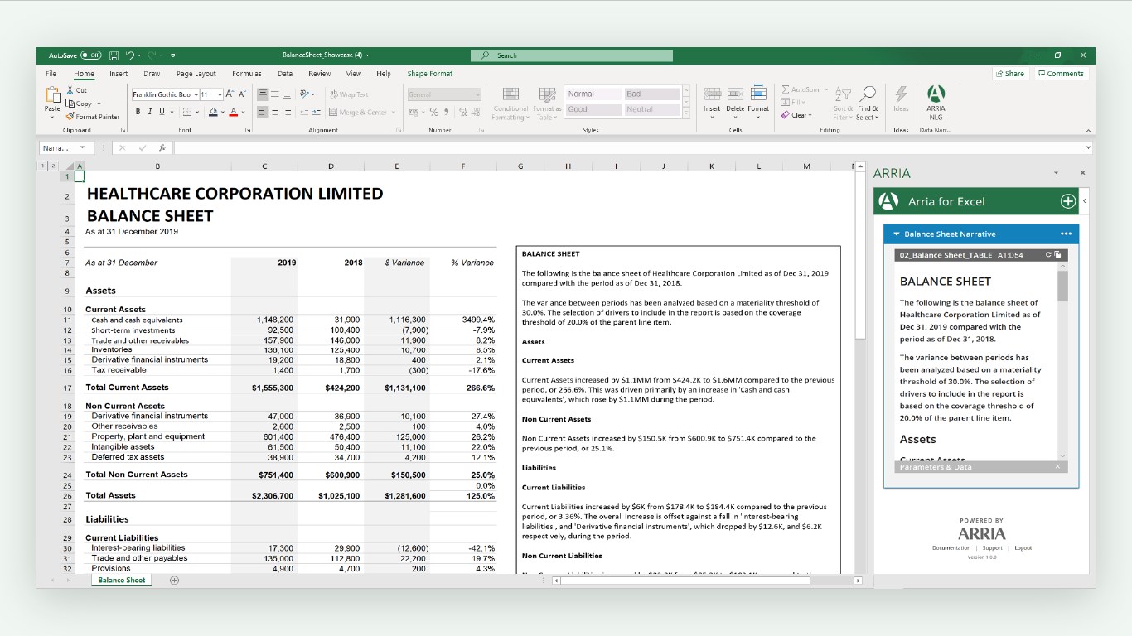This screenshot has height=636, width=1132.
Task: Open the Review ribbon tab
Action: (320, 74)
